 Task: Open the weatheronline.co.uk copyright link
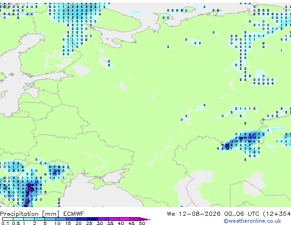(x=252, y=221)
